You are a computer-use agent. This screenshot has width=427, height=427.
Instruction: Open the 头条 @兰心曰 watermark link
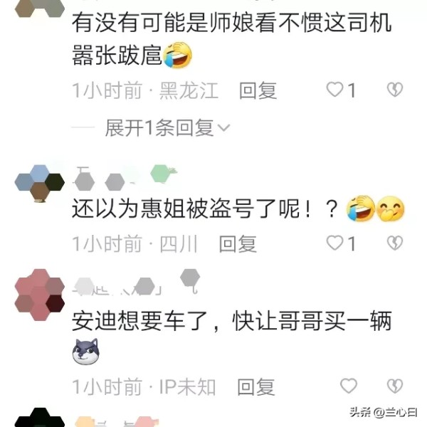384,412
